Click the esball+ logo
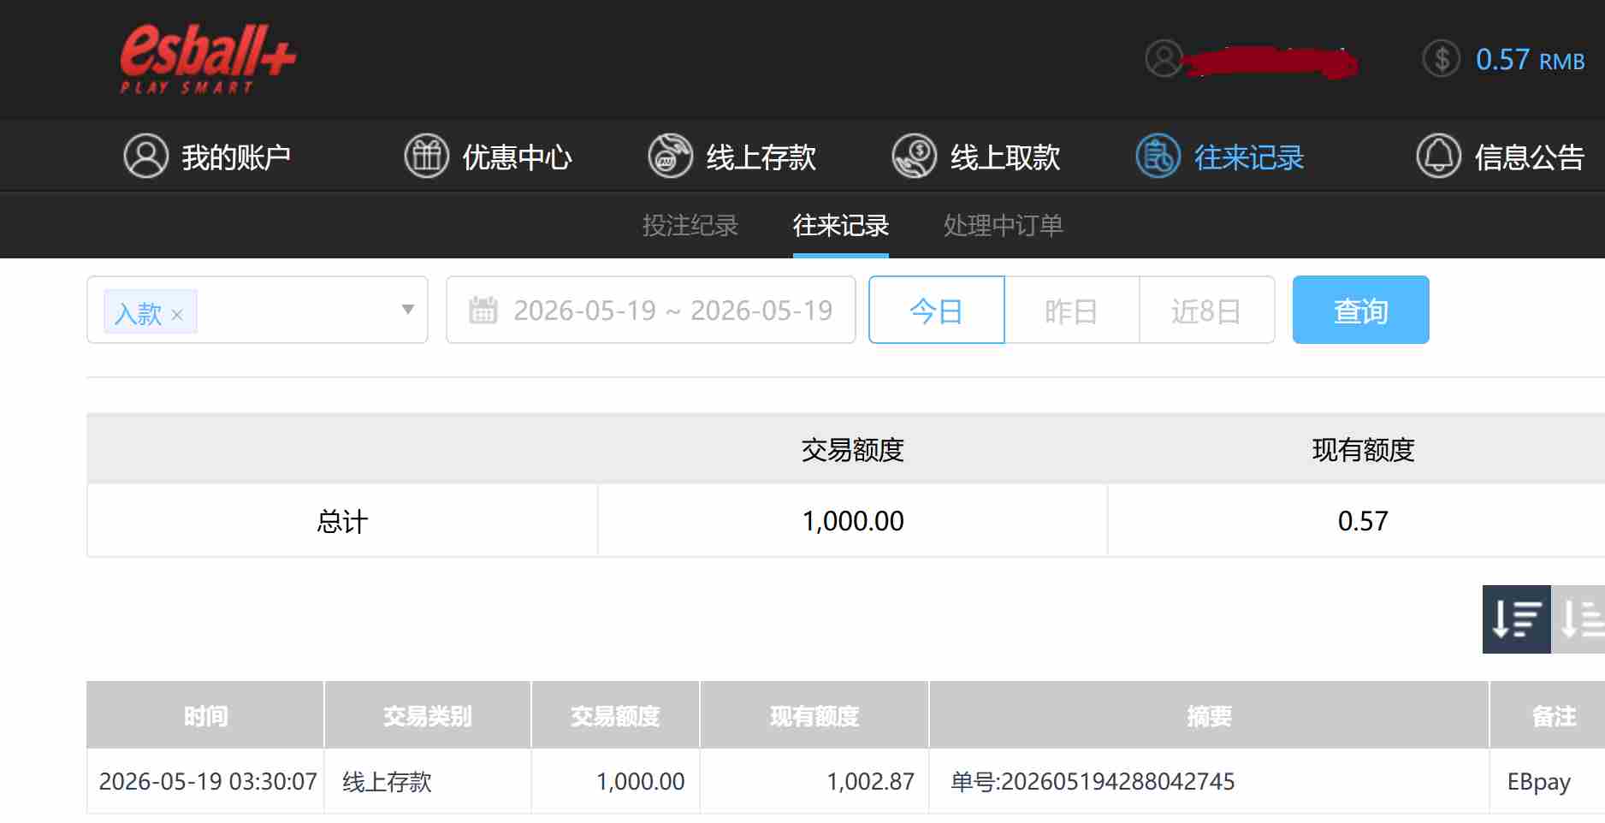Screen dimensions: 1605x823 point(208,58)
